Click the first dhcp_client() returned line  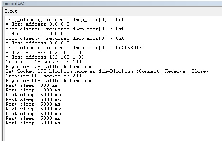[65, 20]
